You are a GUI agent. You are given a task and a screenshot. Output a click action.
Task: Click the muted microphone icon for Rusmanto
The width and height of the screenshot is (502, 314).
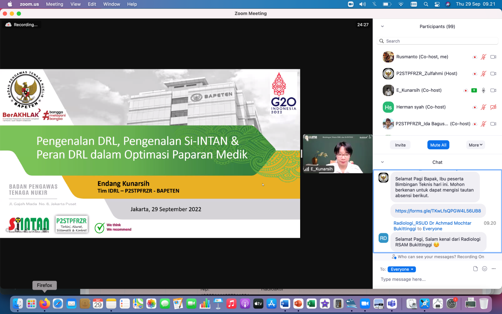point(483,57)
